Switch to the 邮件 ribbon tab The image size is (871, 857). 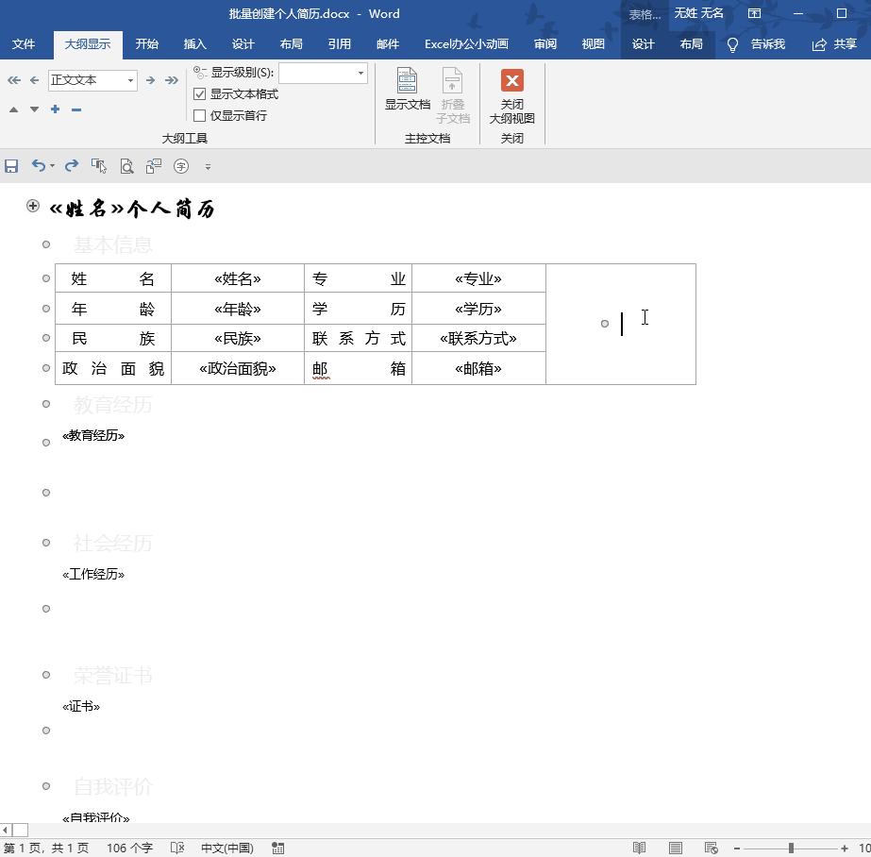tap(387, 43)
